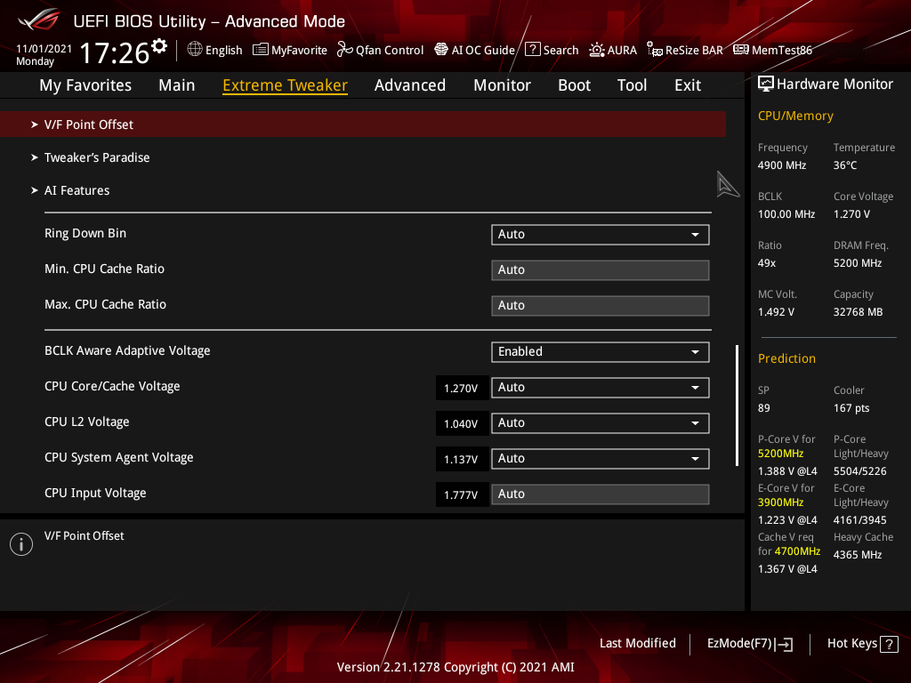911x683 pixels.
Task: Click the 4900 MHz frequency value
Action: pyautogui.click(x=782, y=165)
